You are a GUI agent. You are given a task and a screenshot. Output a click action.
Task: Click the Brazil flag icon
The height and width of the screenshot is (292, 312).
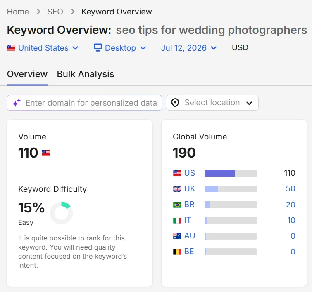pyautogui.click(x=177, y=205)
